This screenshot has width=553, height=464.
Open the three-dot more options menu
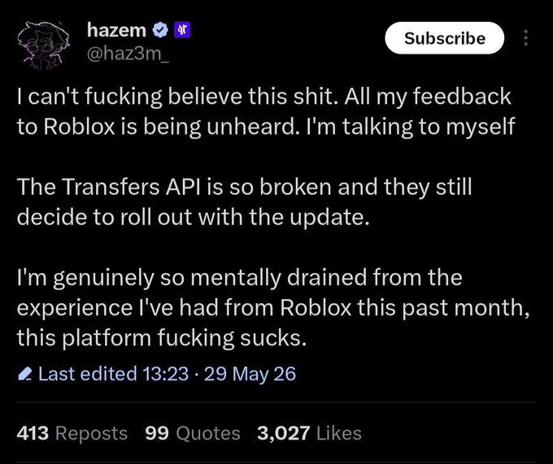(526, 37)
